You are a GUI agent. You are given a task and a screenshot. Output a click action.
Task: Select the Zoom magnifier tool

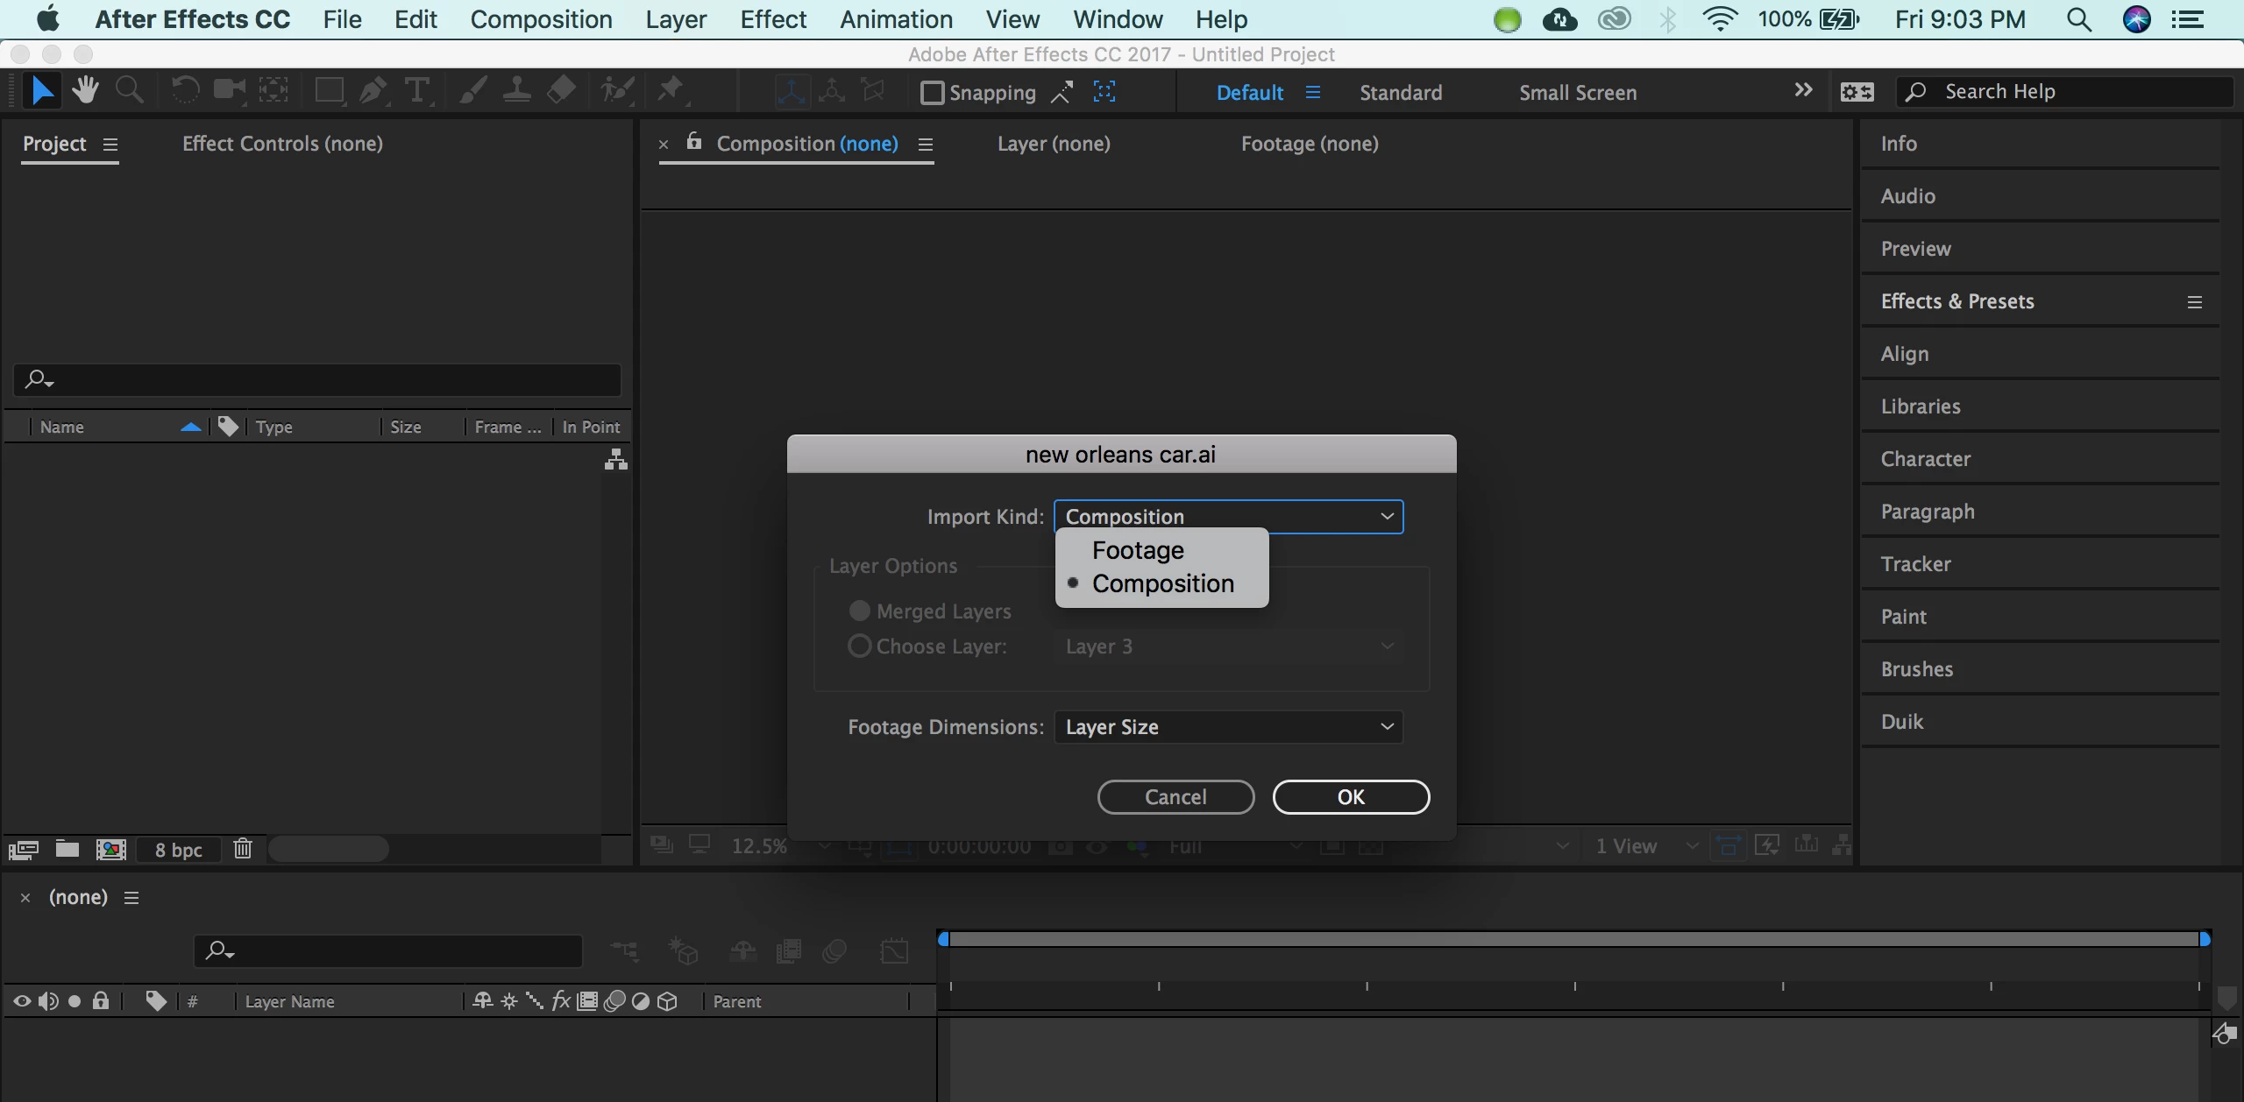click(x=130, y=90)
